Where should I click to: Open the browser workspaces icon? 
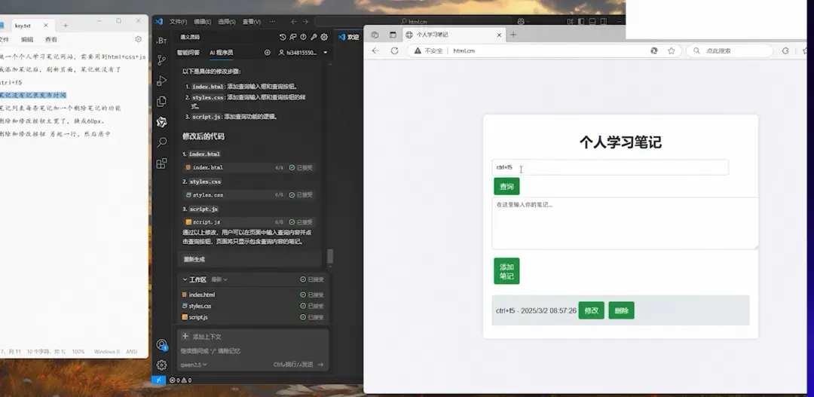[x=375, y=35]
